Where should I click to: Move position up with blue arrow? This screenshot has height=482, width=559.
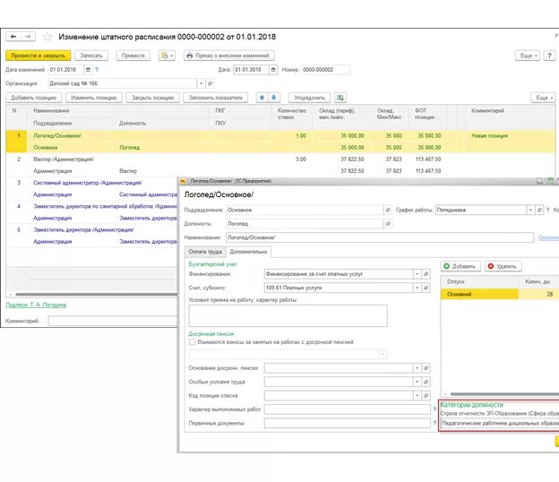tap(262, 98)
